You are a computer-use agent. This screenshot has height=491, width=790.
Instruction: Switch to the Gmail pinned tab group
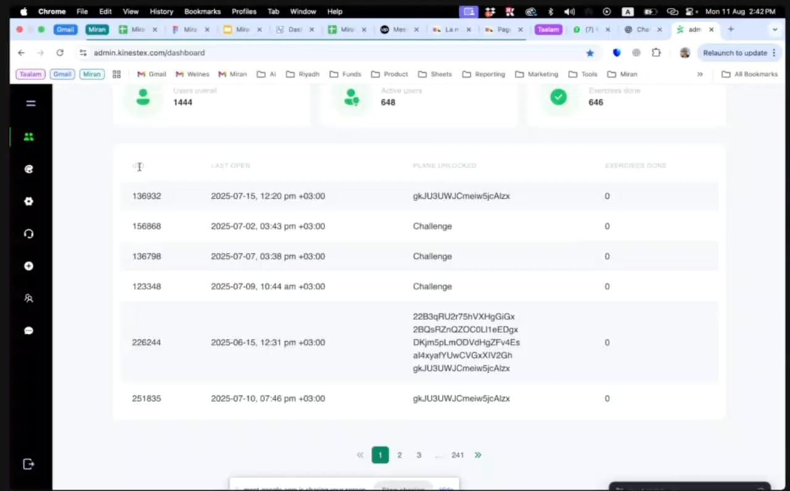coord(65,30)
